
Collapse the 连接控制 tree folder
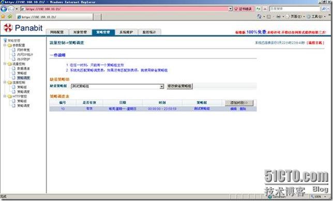click(x=5, y=82)
